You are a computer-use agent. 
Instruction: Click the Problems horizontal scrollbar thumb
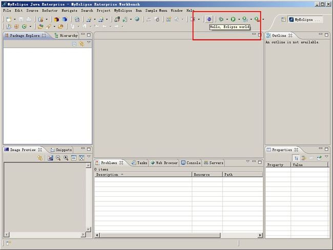(160, 235)
